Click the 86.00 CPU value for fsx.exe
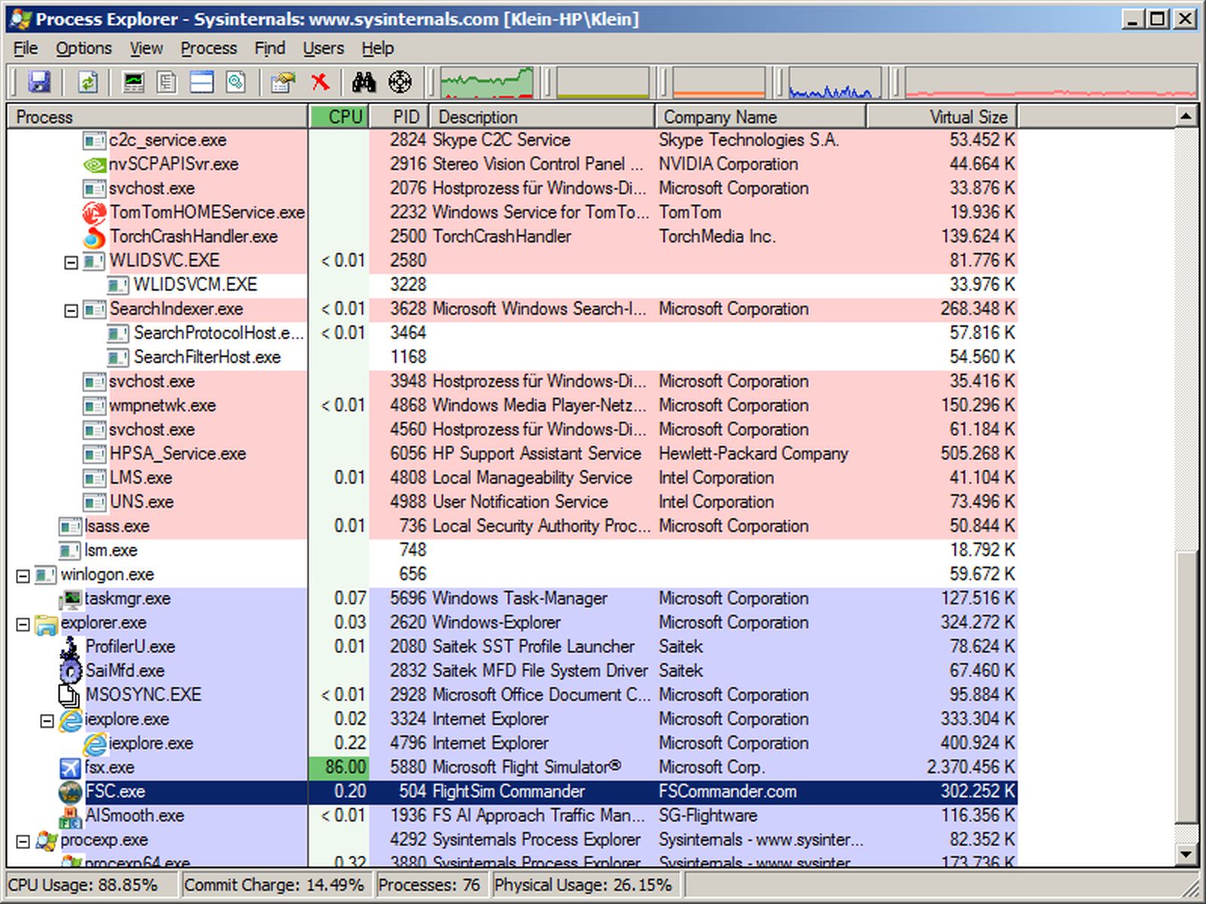The width and height of the screenshot is (1206, 904). click(x=346, y=768)
